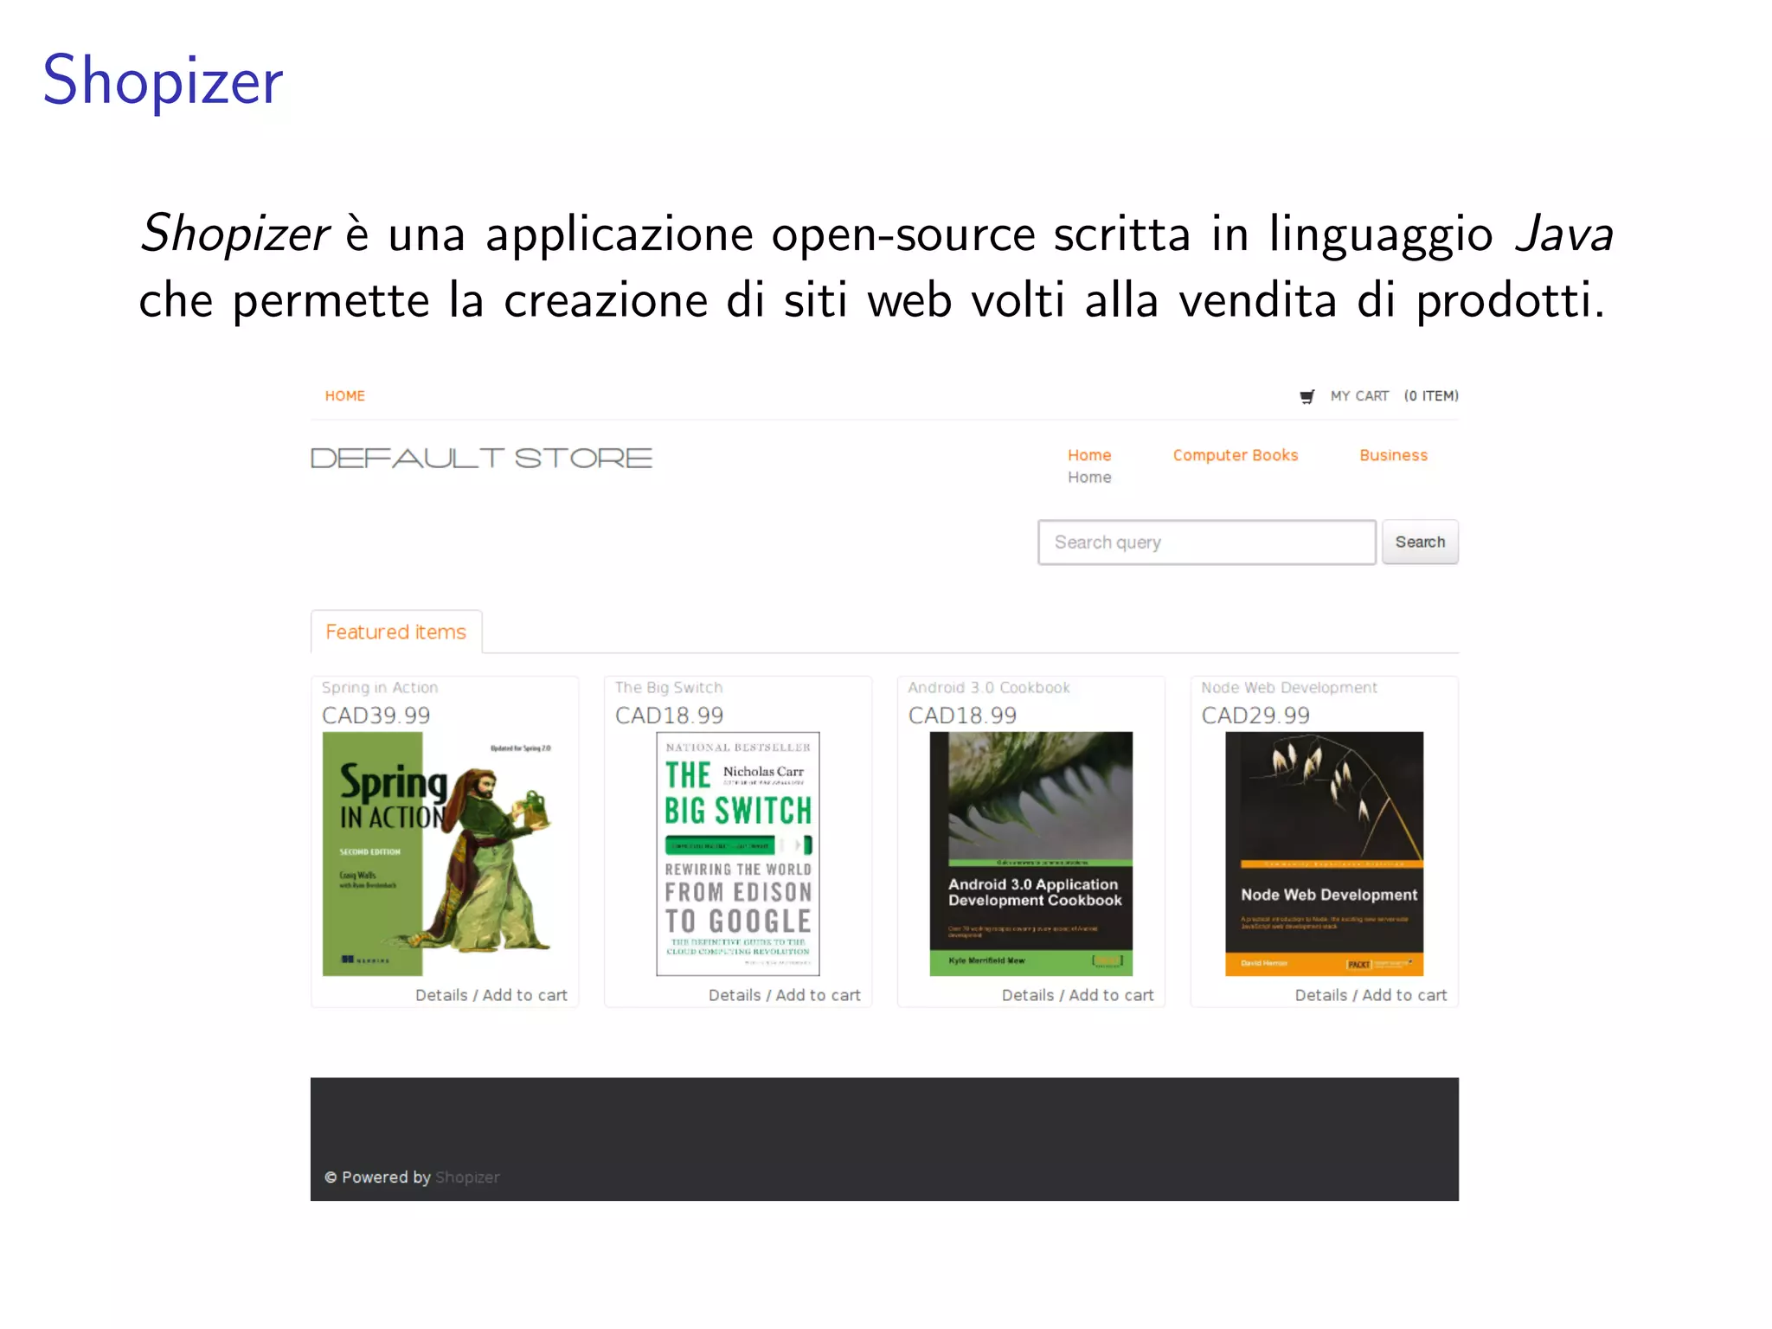
Task: Open the Node Web Development title
Action: pyautogui.click(x=1289, y=688)
